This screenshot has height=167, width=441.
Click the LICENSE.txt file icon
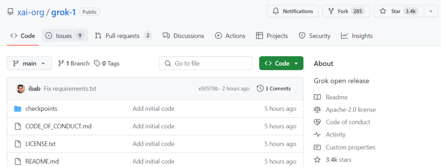pos(18,144)
